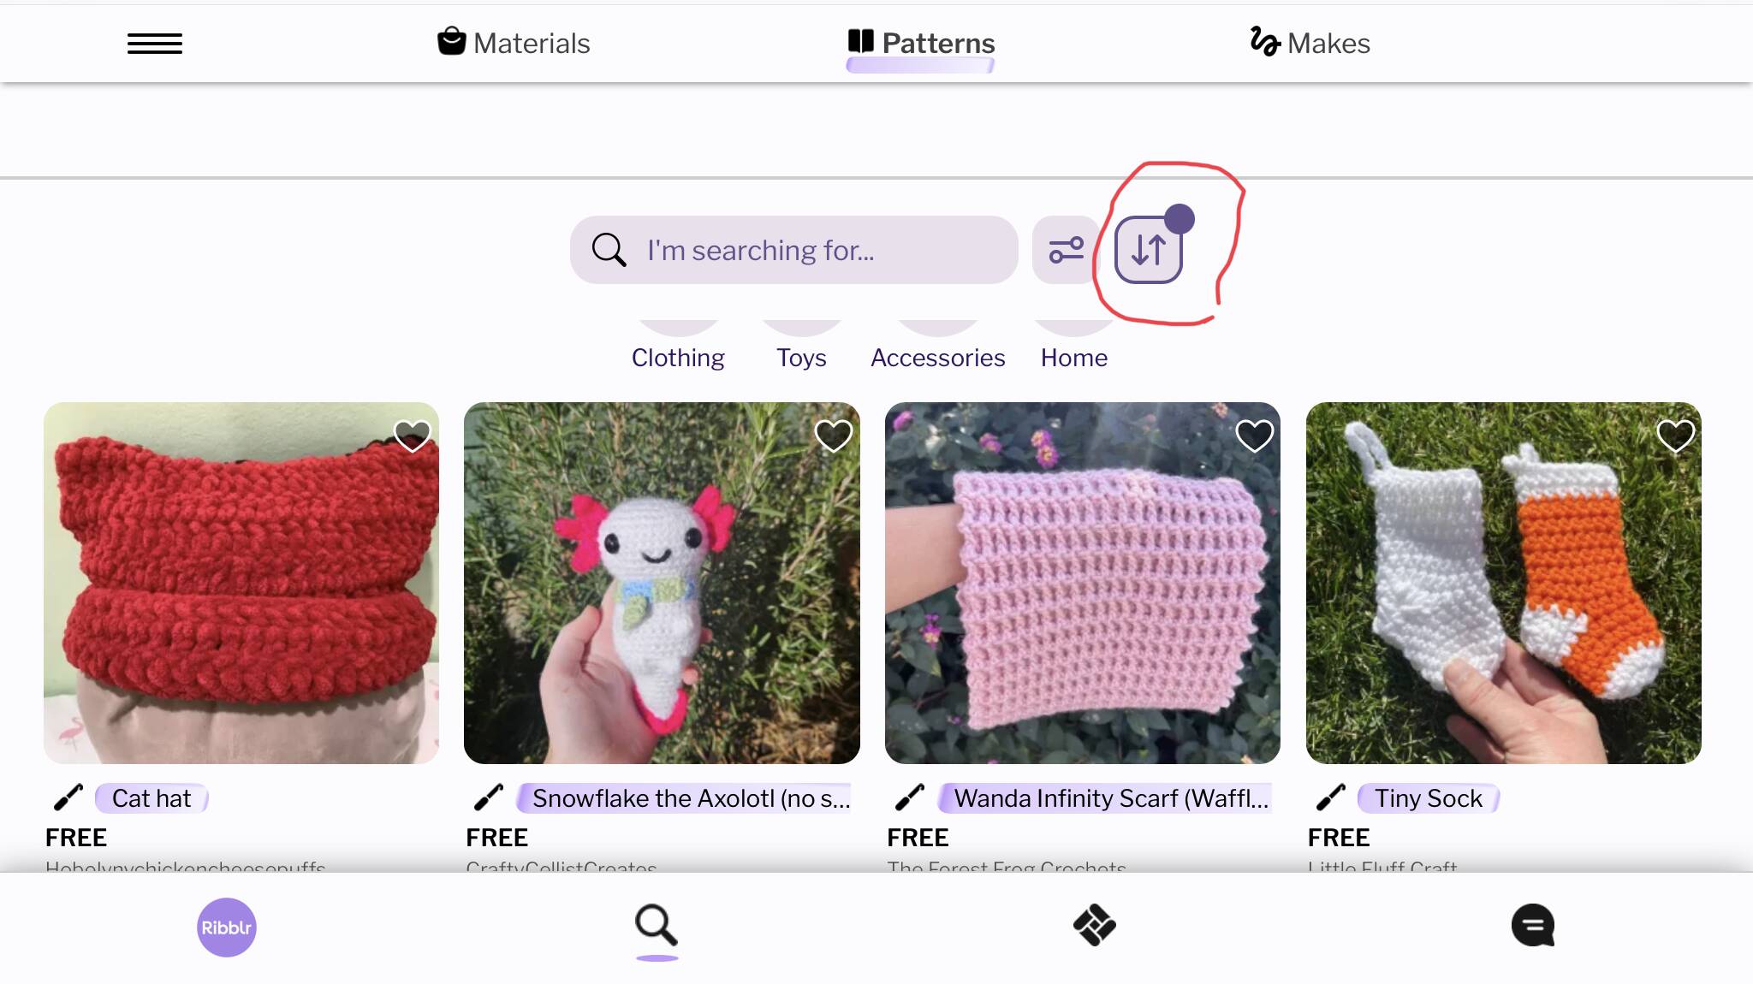This screenshot has height=984, width=1753.
Task: Select the Toys category
Action: pos(801,357)
